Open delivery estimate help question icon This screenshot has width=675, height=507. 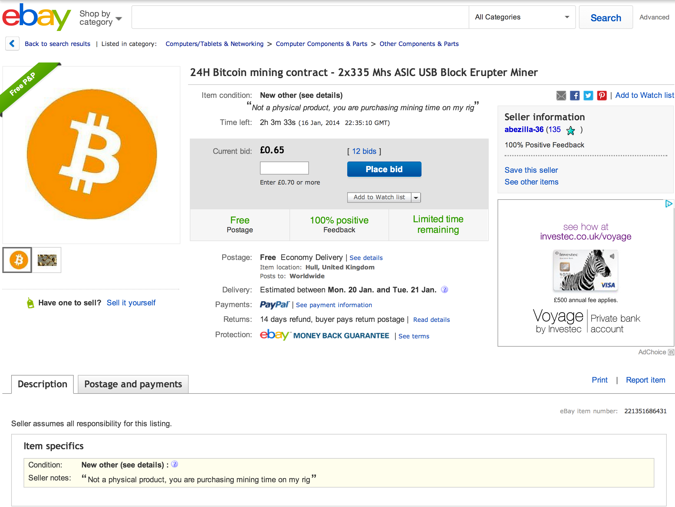coord(444,289)
